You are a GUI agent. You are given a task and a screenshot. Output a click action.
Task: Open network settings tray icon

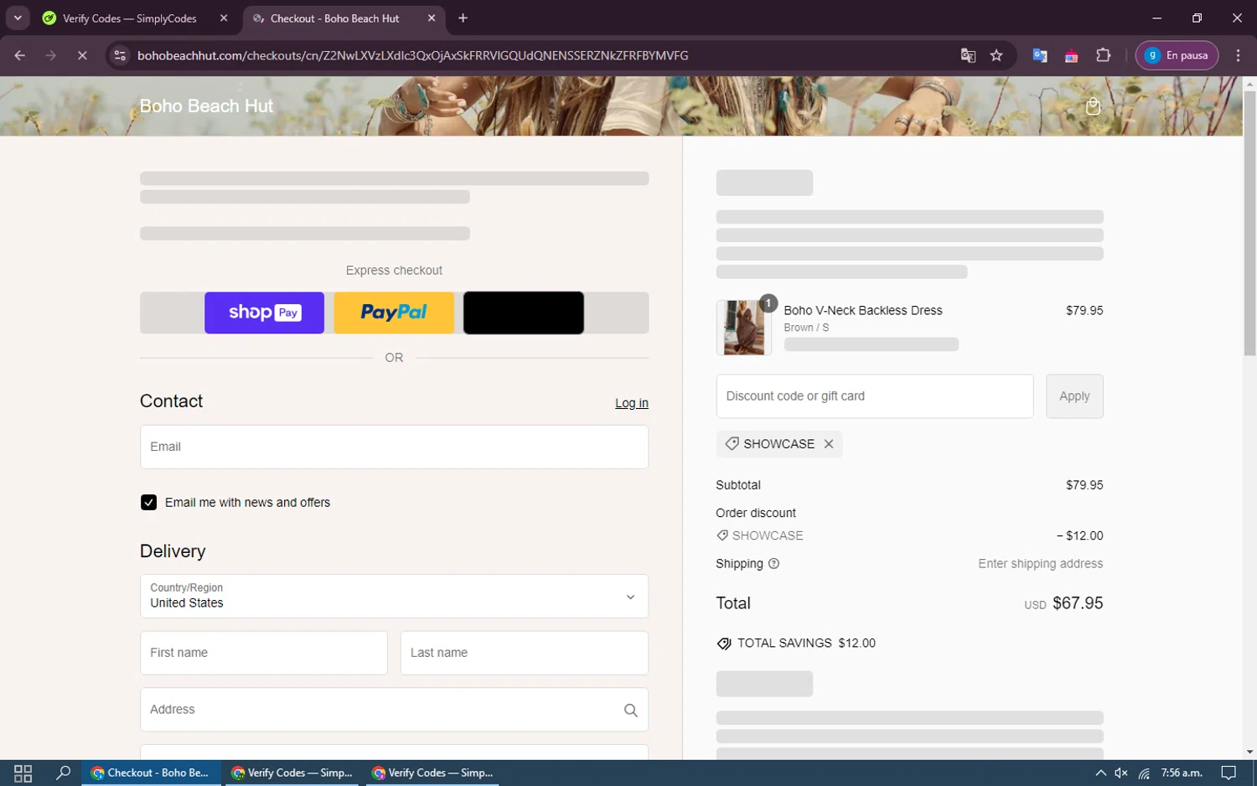pos(1144,773)
